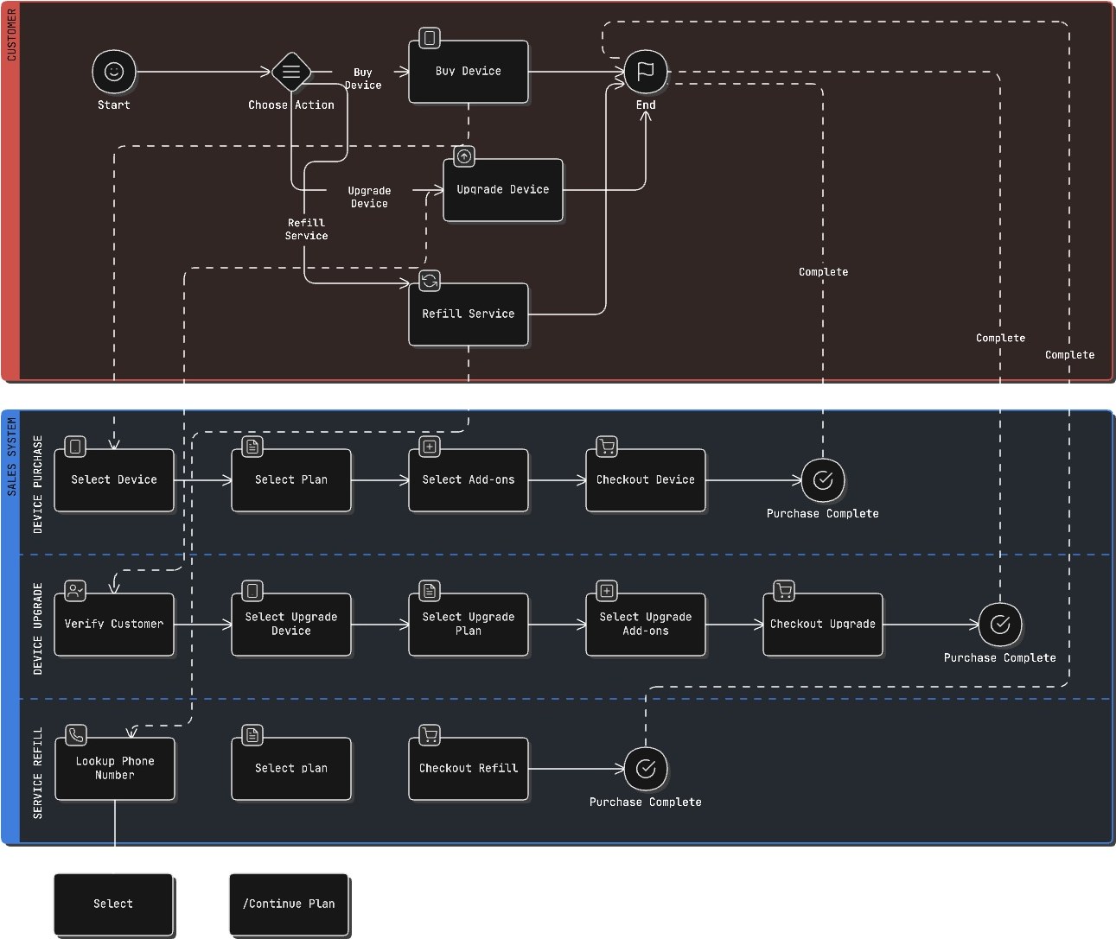Select the Upgrade Device node
Screen dimensions: 1116x939
503,190
